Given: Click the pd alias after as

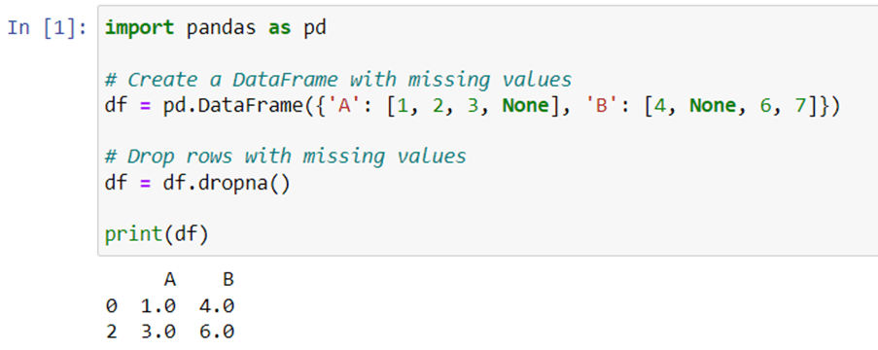Looking at the screenshot, I should pos(315,28).
